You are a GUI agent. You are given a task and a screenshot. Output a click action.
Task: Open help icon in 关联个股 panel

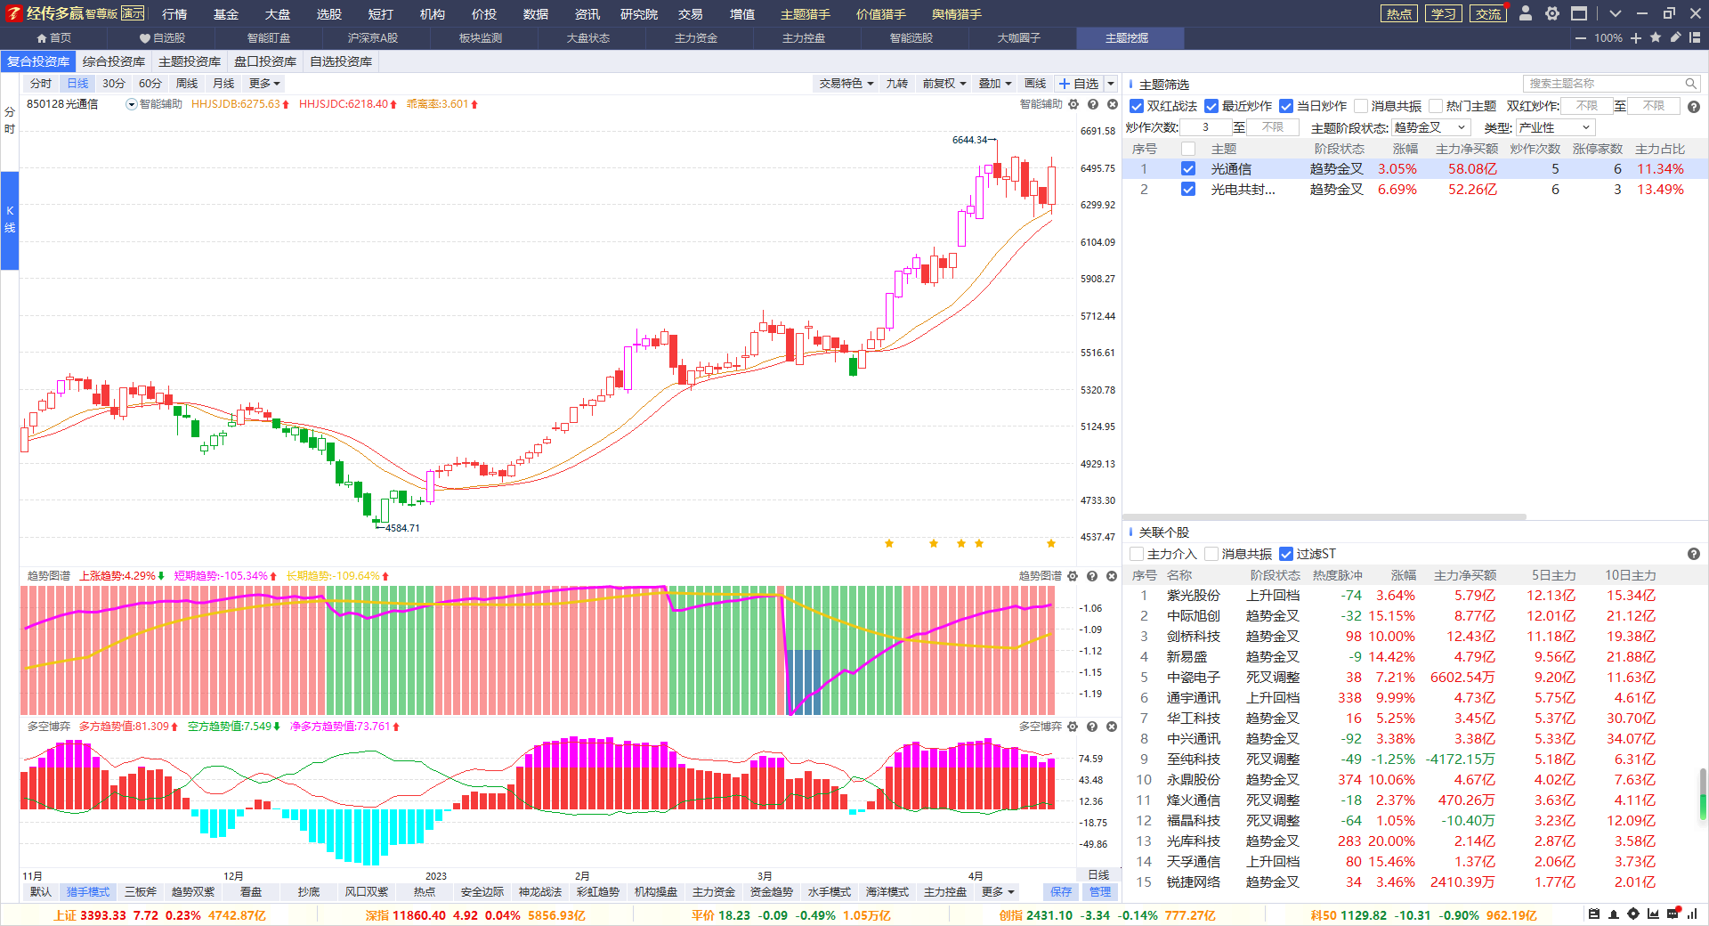coord(1694,554)
